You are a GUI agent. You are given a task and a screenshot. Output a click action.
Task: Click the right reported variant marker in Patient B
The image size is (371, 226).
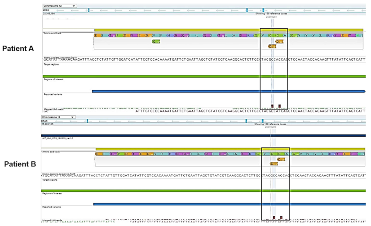click(x=281, y=217)
